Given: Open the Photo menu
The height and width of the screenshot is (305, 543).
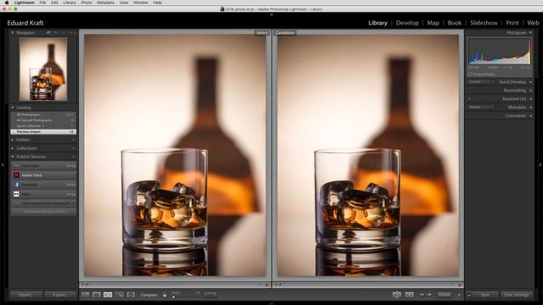Looking at the screenshot, I should click(87, 3).
